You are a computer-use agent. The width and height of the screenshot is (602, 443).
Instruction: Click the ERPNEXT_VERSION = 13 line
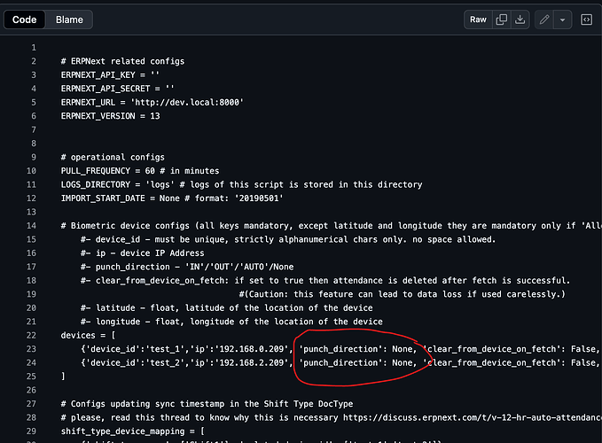[110, 116]
